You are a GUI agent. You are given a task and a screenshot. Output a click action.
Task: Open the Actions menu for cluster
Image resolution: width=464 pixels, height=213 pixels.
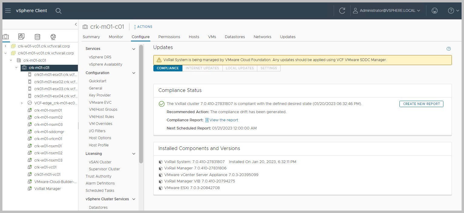pyautogui.click(x=143, y=27)
